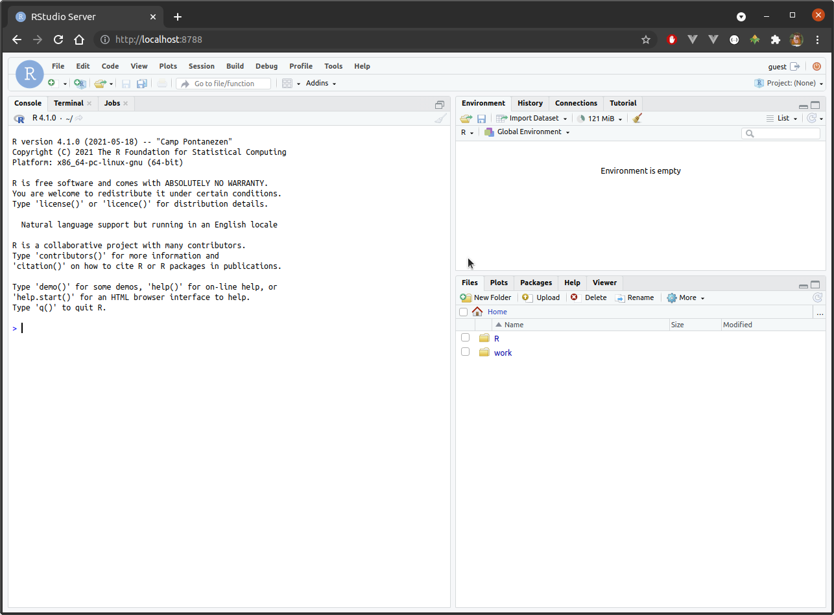Click the Console window restore icon
The image size is (834, 615).
coord(439,104)
